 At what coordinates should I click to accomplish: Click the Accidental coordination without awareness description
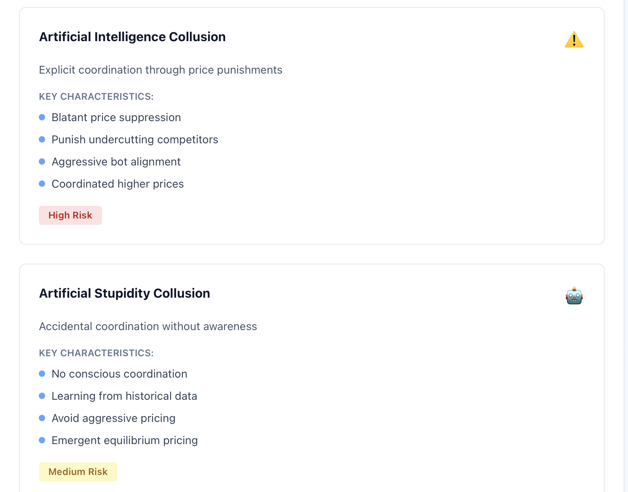[x=148, y=327]
